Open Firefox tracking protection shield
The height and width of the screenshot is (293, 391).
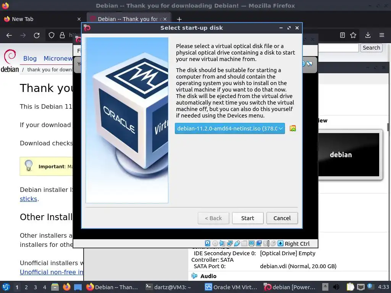pyautogui.click(x=52, y=35)
